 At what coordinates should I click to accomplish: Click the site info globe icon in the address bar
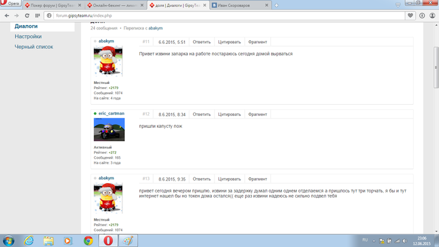(50, 16)
